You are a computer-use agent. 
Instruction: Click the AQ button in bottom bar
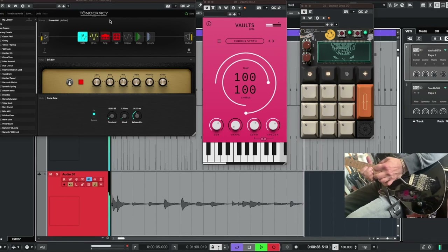tap(42, 247)
